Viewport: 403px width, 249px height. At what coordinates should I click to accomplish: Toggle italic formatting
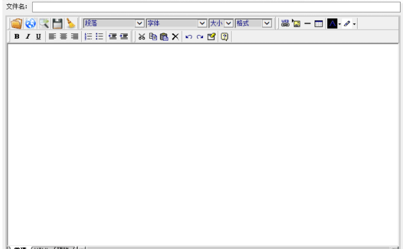27,37
